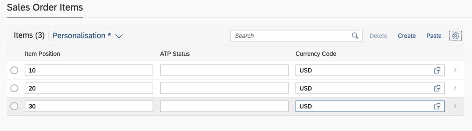Click the Create button
The image size is (472, 131).
point(407,36)
